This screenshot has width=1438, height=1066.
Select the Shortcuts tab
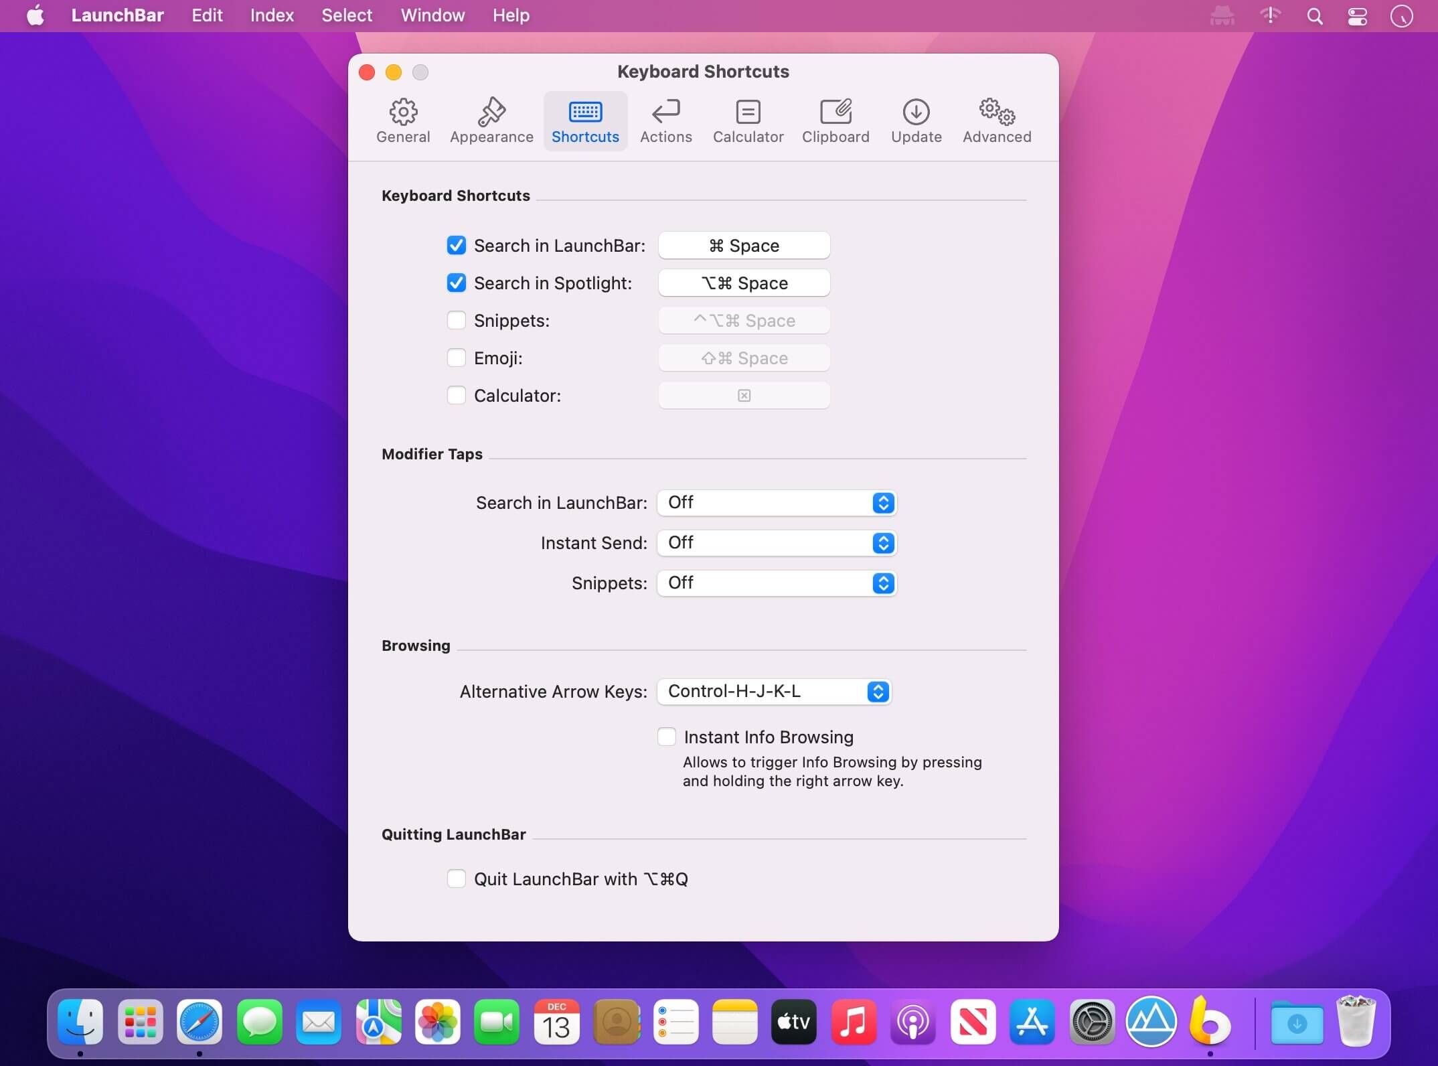click(x=585, y=121)
